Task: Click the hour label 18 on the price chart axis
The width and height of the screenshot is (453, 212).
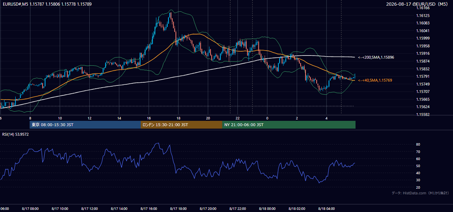Action: tap(178, 118)
